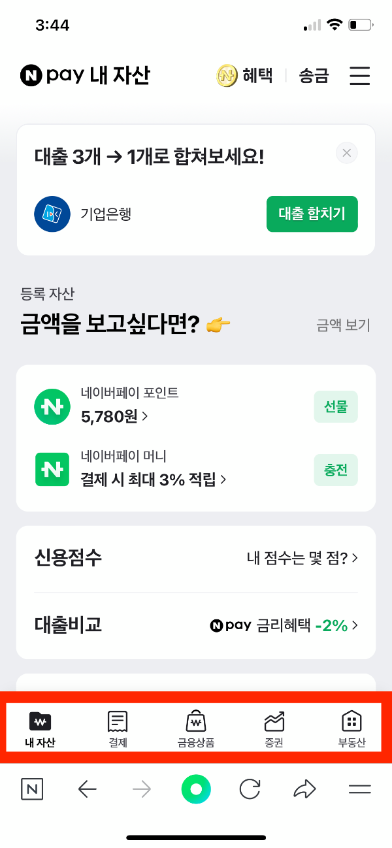
Task: Open the 혜택 coin icon menu
Action: click(227, 75)
